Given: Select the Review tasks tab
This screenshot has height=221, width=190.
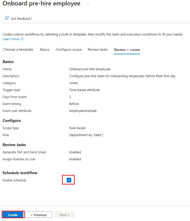Looking at the screenshot, I should tap(98, 49).
